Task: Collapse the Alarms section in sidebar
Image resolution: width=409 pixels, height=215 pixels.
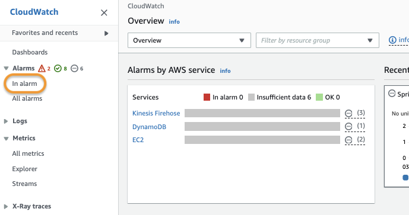Action: click(x=7, y=69)
